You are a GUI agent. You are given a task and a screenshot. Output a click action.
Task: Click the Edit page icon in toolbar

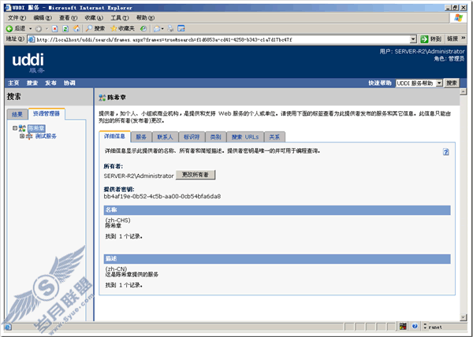(181, 28)
